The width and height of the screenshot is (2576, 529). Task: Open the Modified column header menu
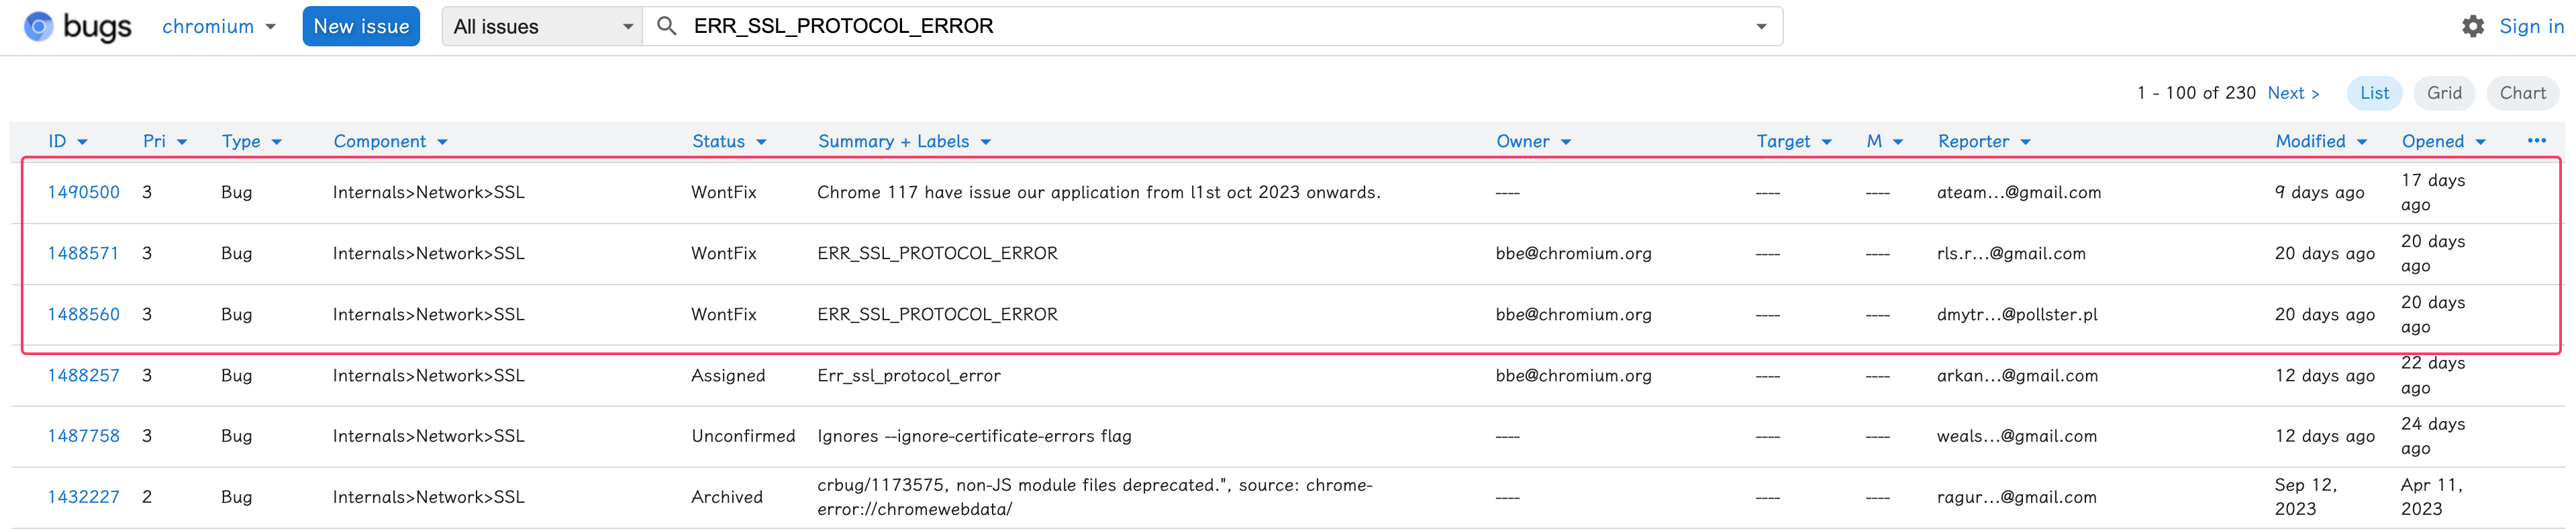2320,142
